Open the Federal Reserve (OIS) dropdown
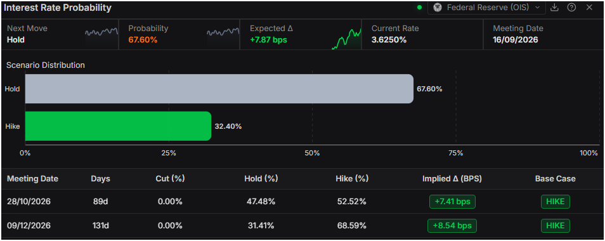 click(x=486, y=8)
